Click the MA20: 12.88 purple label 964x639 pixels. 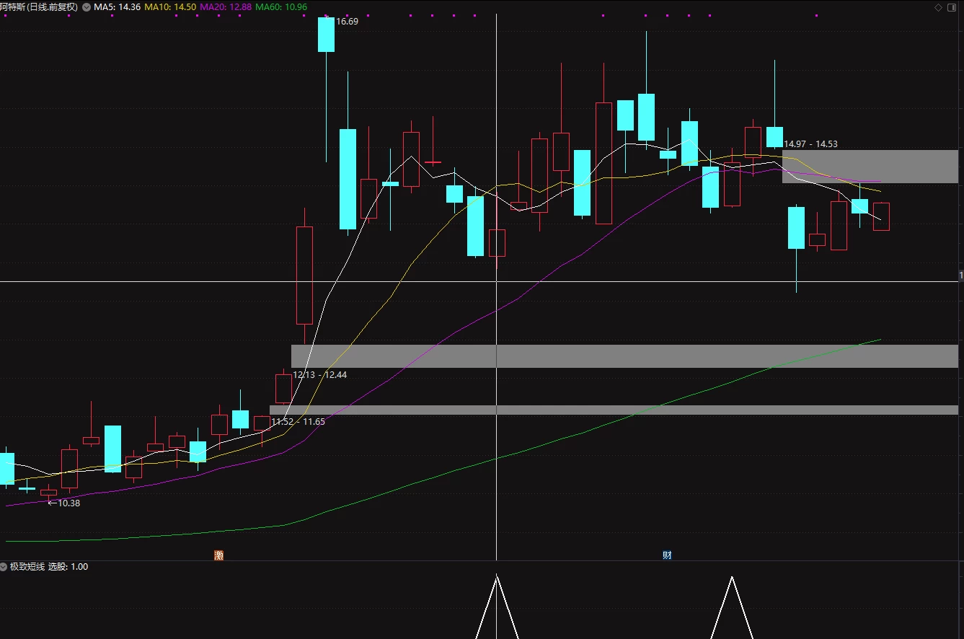click(226, 7)
